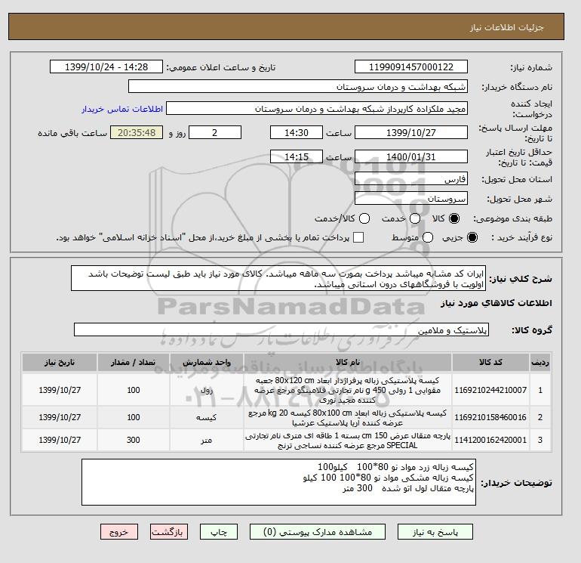Image resolution: width=581 pixels, height=563 pixels.
Task: Click the need date cell in row 2
Action: (60, 417)
